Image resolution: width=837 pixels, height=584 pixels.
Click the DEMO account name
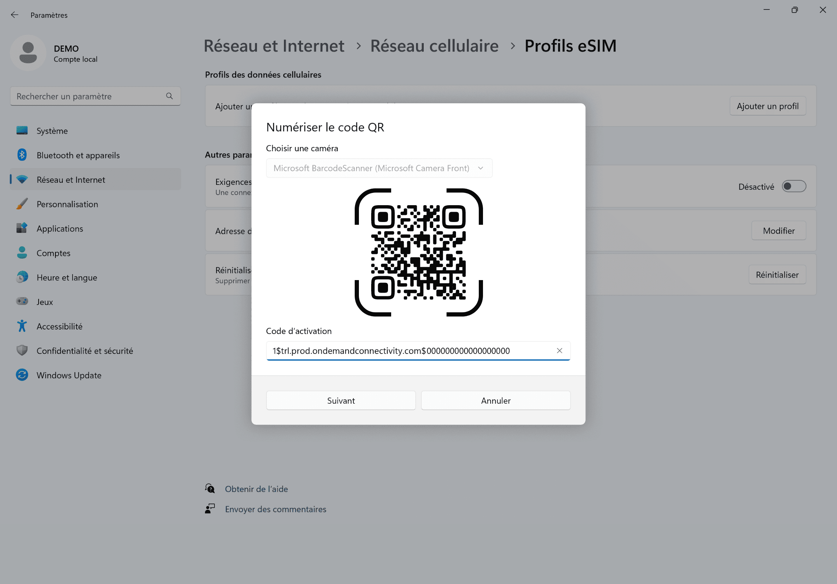point(66,48)
